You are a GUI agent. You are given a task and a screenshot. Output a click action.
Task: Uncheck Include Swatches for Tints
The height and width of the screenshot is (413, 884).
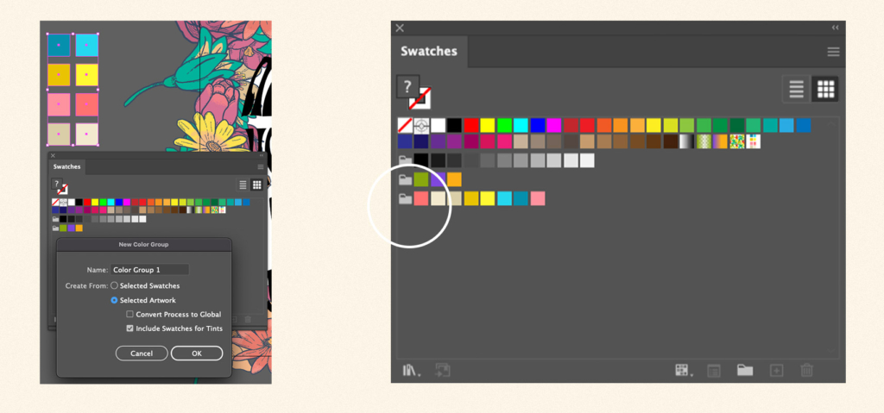[x=129, y=329]
